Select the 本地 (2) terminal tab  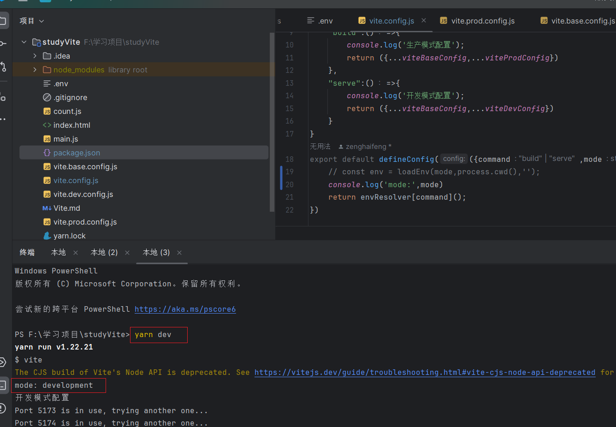point(104,253)
